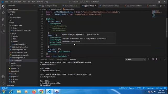Screen dimensions: 168x94
Task: Open the Terminal menu
Action: [x=40, y=2]
